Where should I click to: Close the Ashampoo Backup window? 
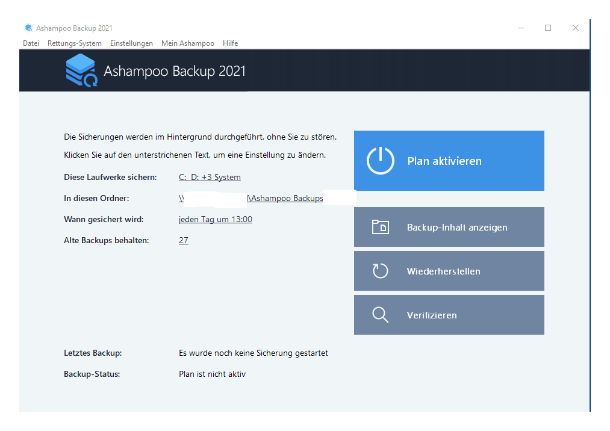click(576, 28)
